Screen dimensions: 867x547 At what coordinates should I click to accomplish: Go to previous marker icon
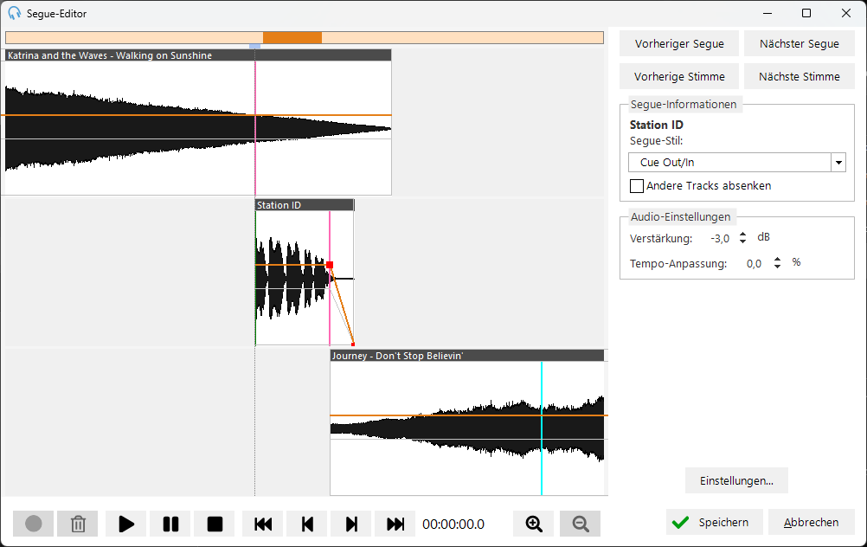tap(307, 524)
